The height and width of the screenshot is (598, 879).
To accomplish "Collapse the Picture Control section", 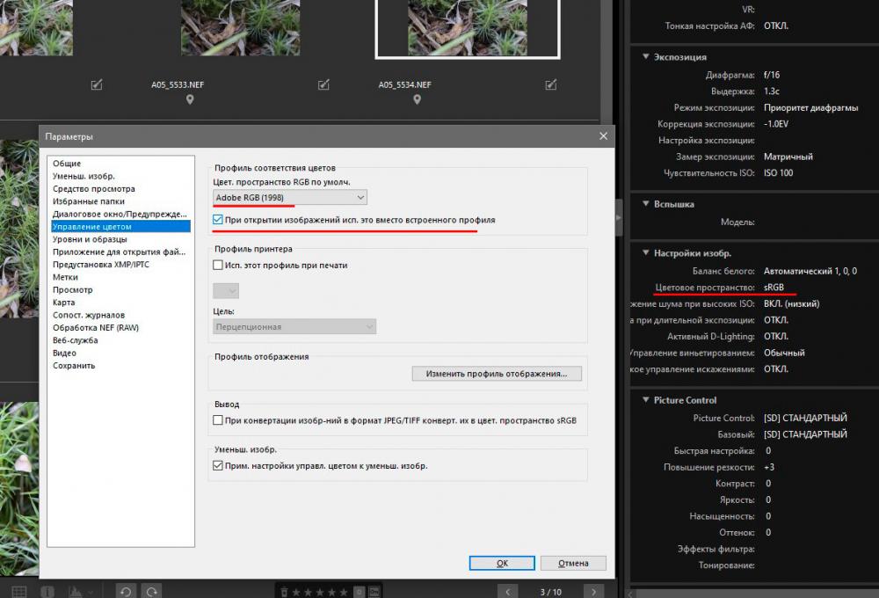I will point(646,400).
